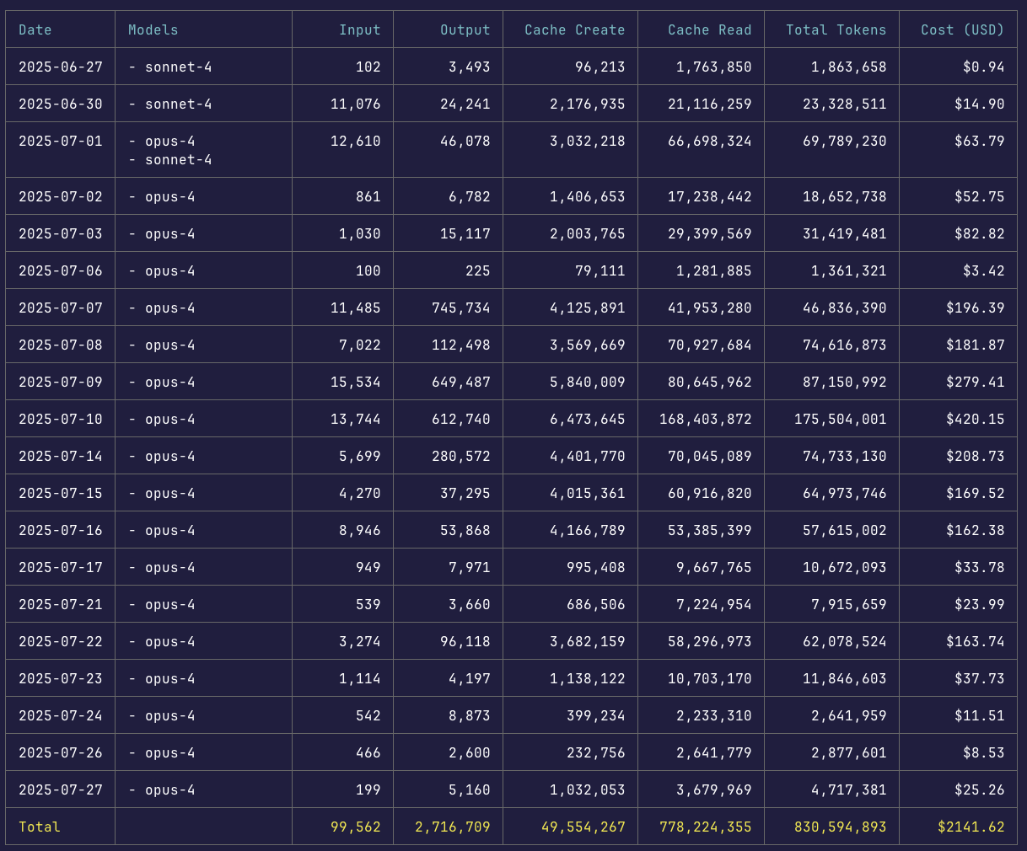
Task: Click the Total Tokens column header
Action: point(836,30)
